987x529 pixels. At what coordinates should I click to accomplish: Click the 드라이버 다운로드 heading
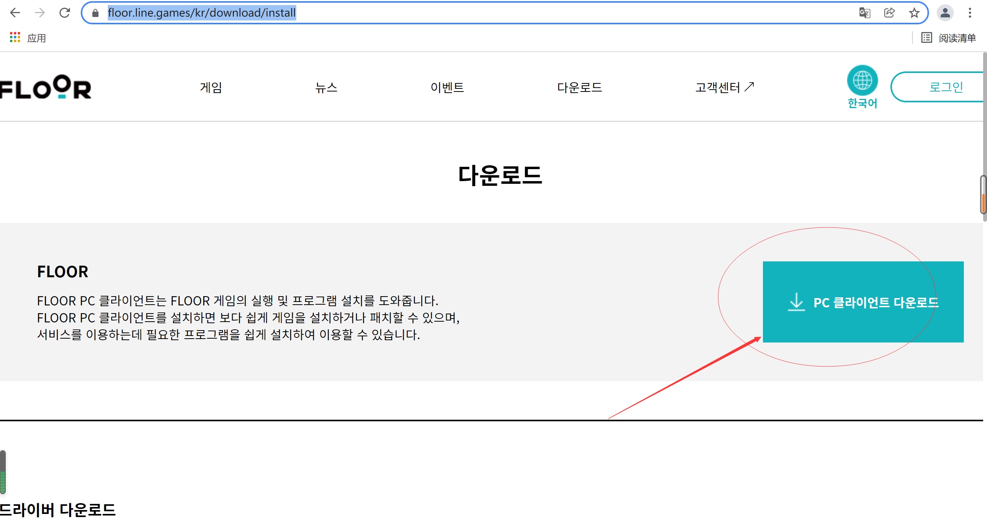(58, 510)
